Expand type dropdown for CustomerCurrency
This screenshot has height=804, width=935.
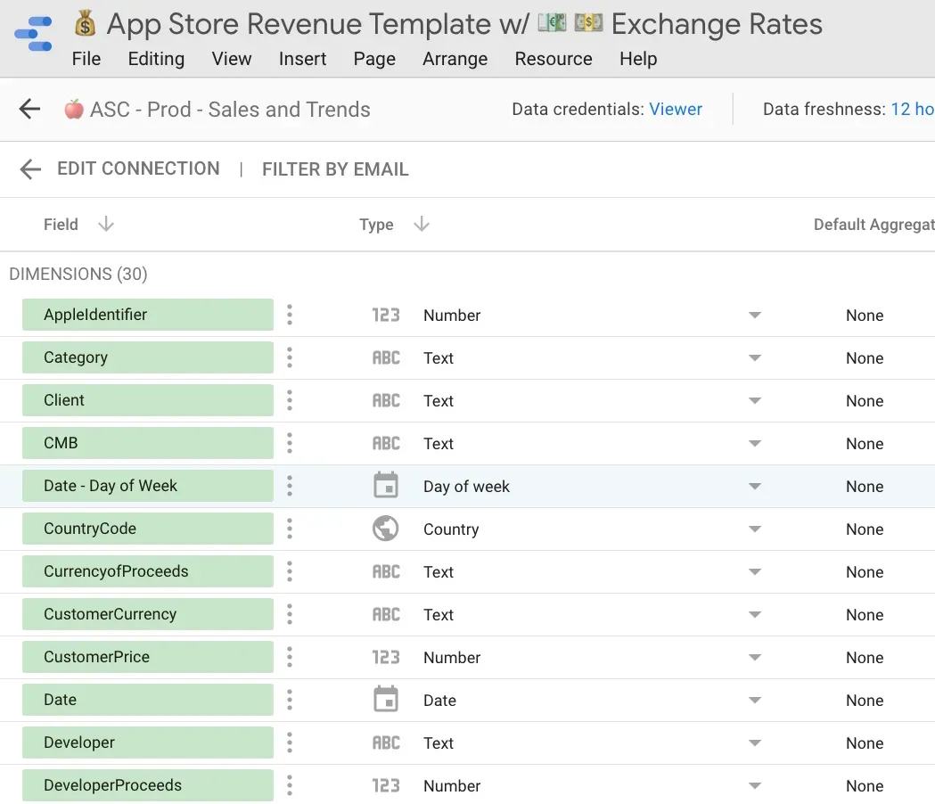[755, 614]
